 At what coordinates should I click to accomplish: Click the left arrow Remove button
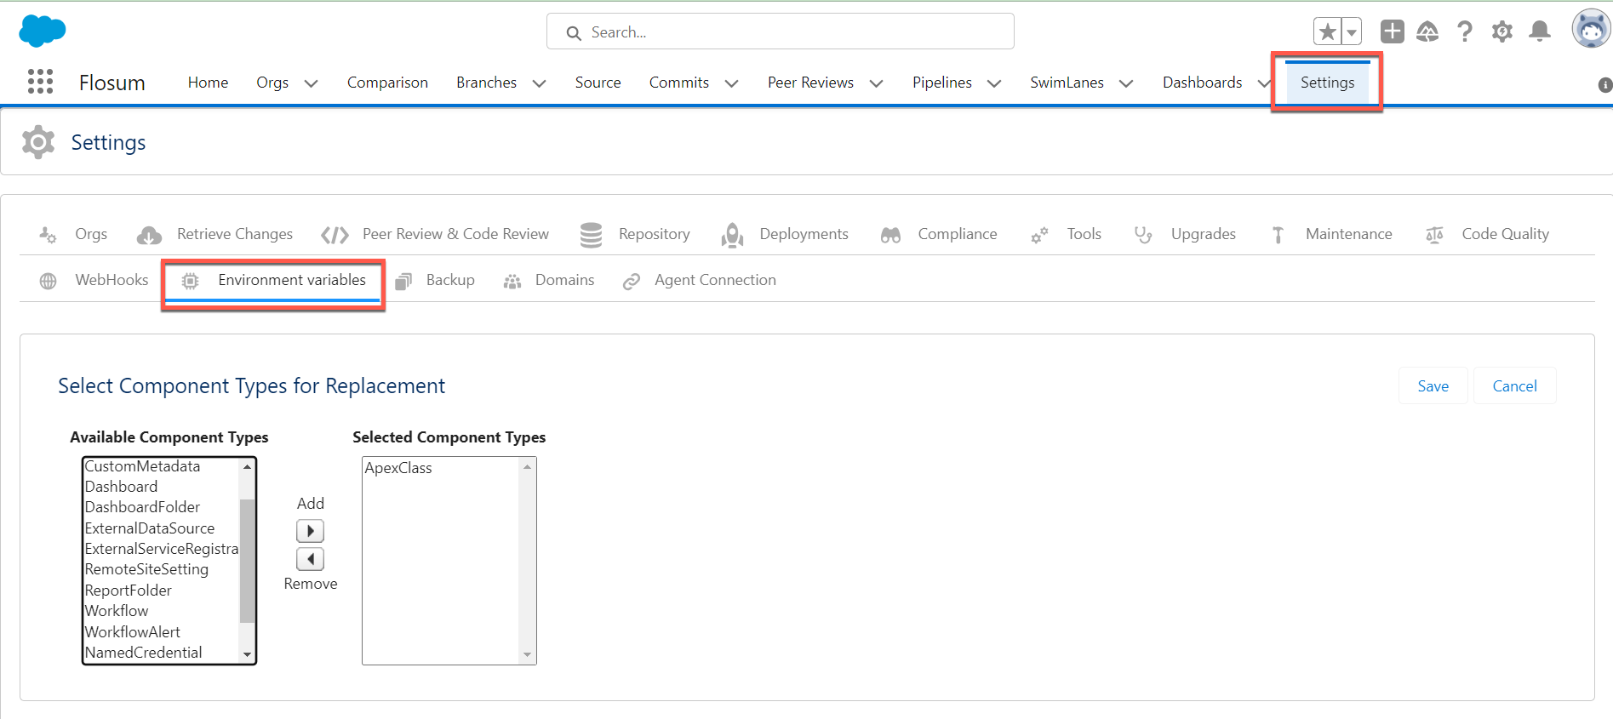[x=310, y=559]
